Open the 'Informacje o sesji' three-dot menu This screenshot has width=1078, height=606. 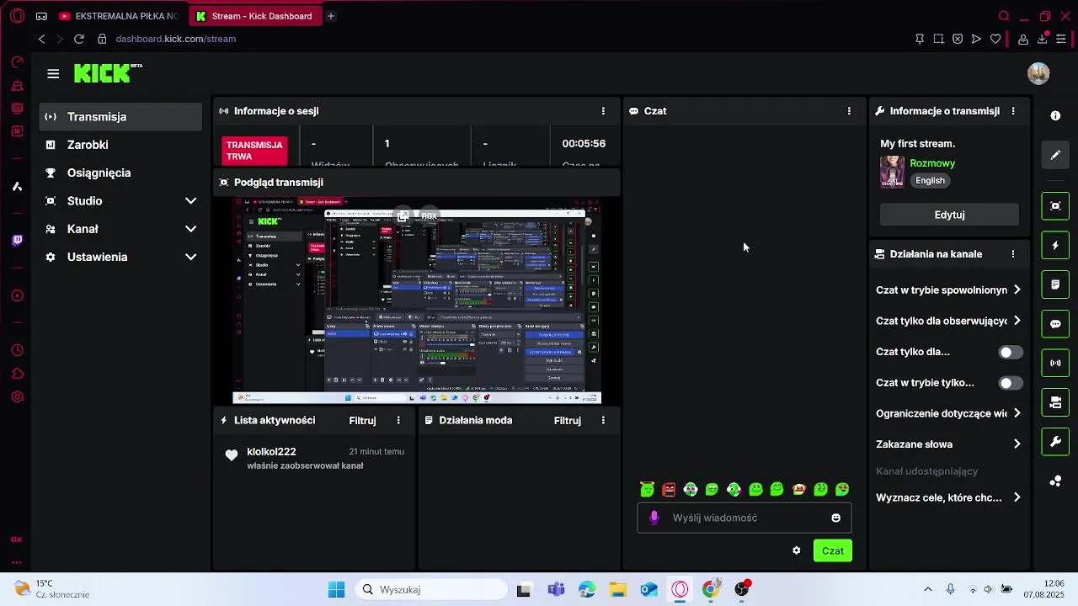click(x=603, y=111)
